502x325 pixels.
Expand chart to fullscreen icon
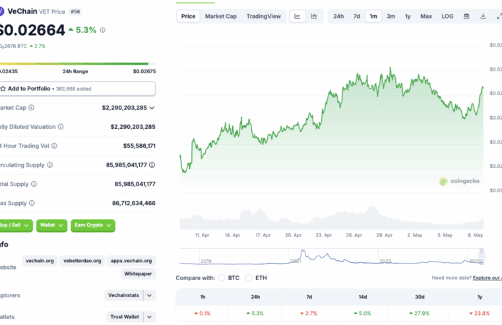click(499, 17)
